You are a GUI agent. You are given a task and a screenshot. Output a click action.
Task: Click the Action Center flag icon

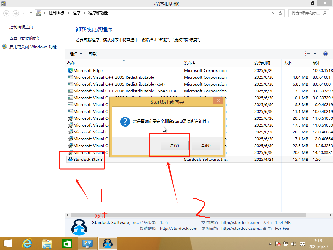[278, 244]
